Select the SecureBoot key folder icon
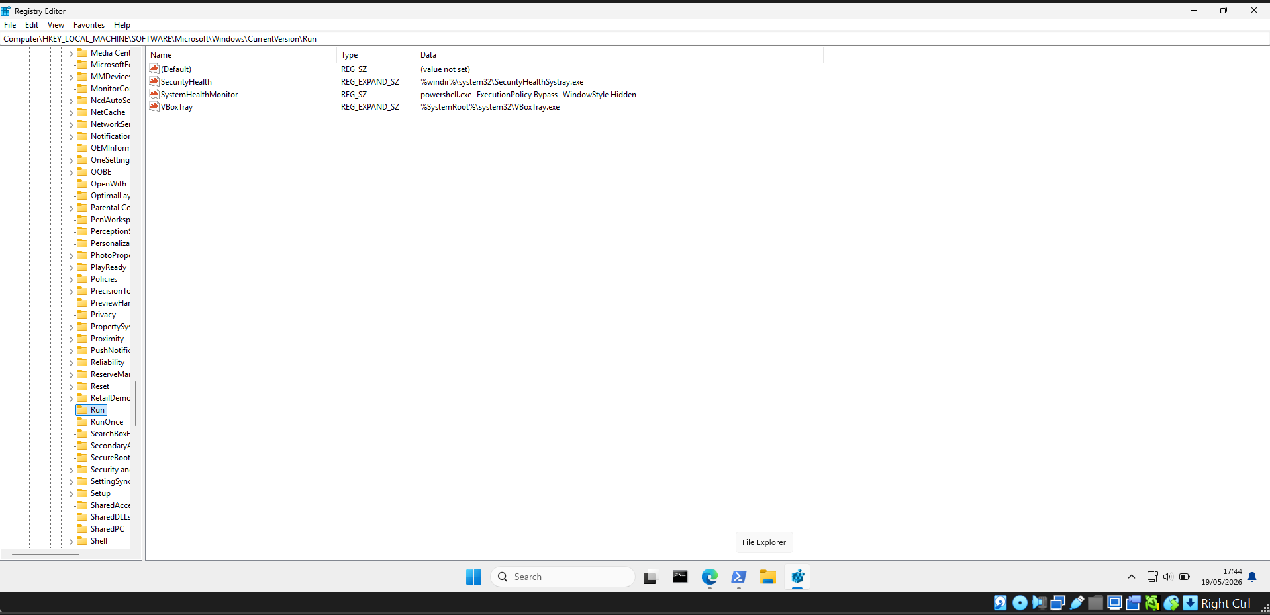The image size is (1270, 615). pos(82,457)
